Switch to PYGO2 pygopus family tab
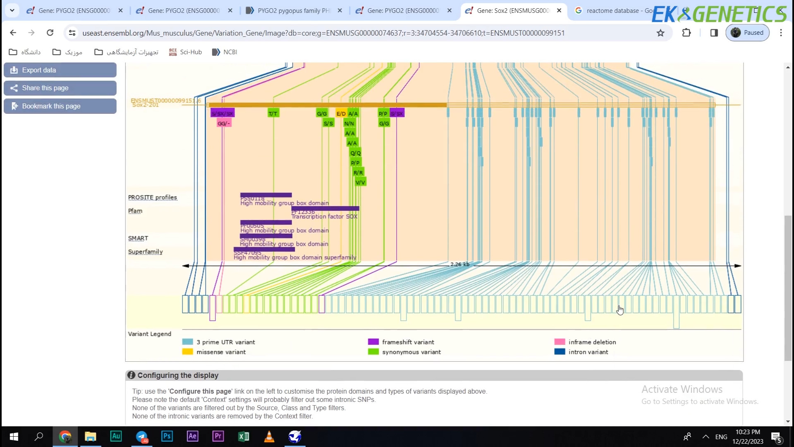Screen dimensions: 794x447 click(294, 10)
